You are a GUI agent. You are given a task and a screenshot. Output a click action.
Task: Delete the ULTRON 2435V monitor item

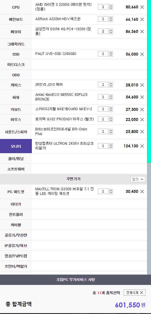(x=142, y=146)
